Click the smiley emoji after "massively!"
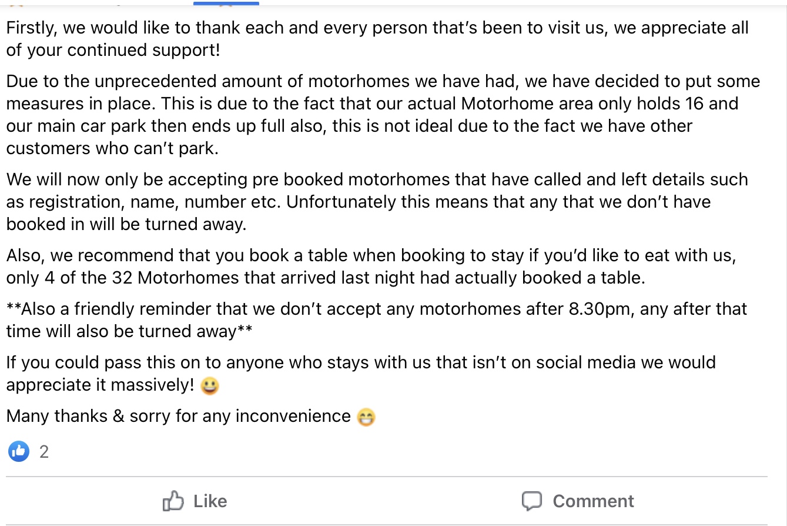Screen dimensions: 787x526 (210, 386)
